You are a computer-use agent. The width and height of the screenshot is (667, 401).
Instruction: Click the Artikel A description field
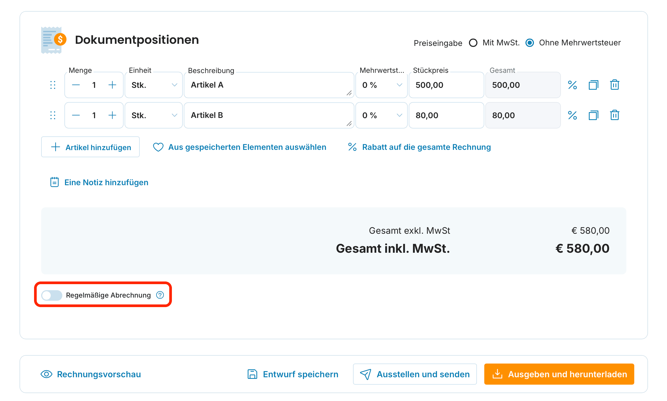tap(269, 85)
